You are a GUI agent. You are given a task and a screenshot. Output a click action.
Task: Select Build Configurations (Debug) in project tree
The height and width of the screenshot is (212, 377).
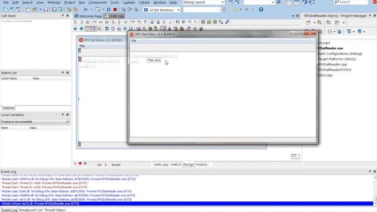(340, 54)
